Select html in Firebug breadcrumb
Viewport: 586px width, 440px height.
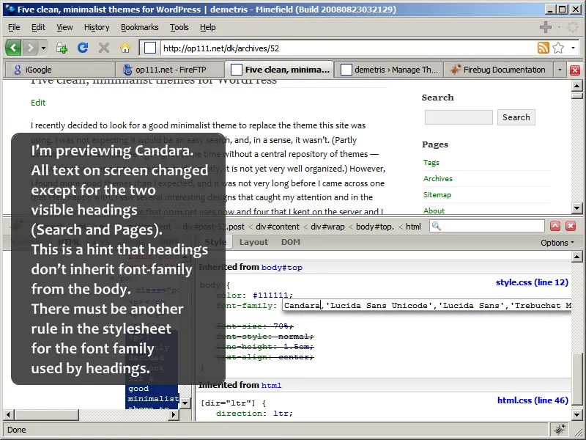[413, 227]
